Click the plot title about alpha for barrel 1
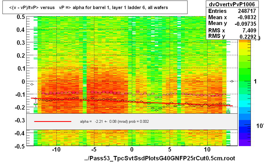The width and height of the screenshot is (264, 162). (88, 8)
